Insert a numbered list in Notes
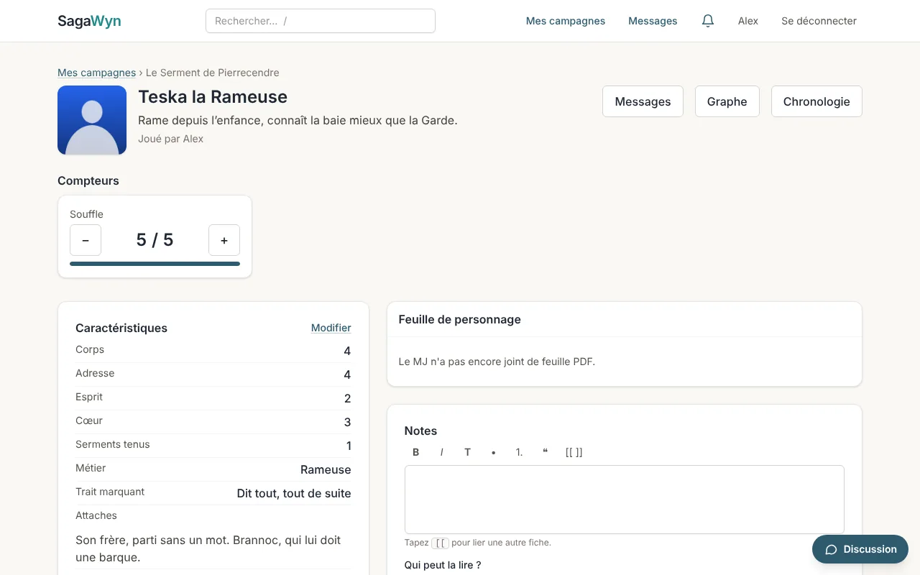 tap(519, 452)
